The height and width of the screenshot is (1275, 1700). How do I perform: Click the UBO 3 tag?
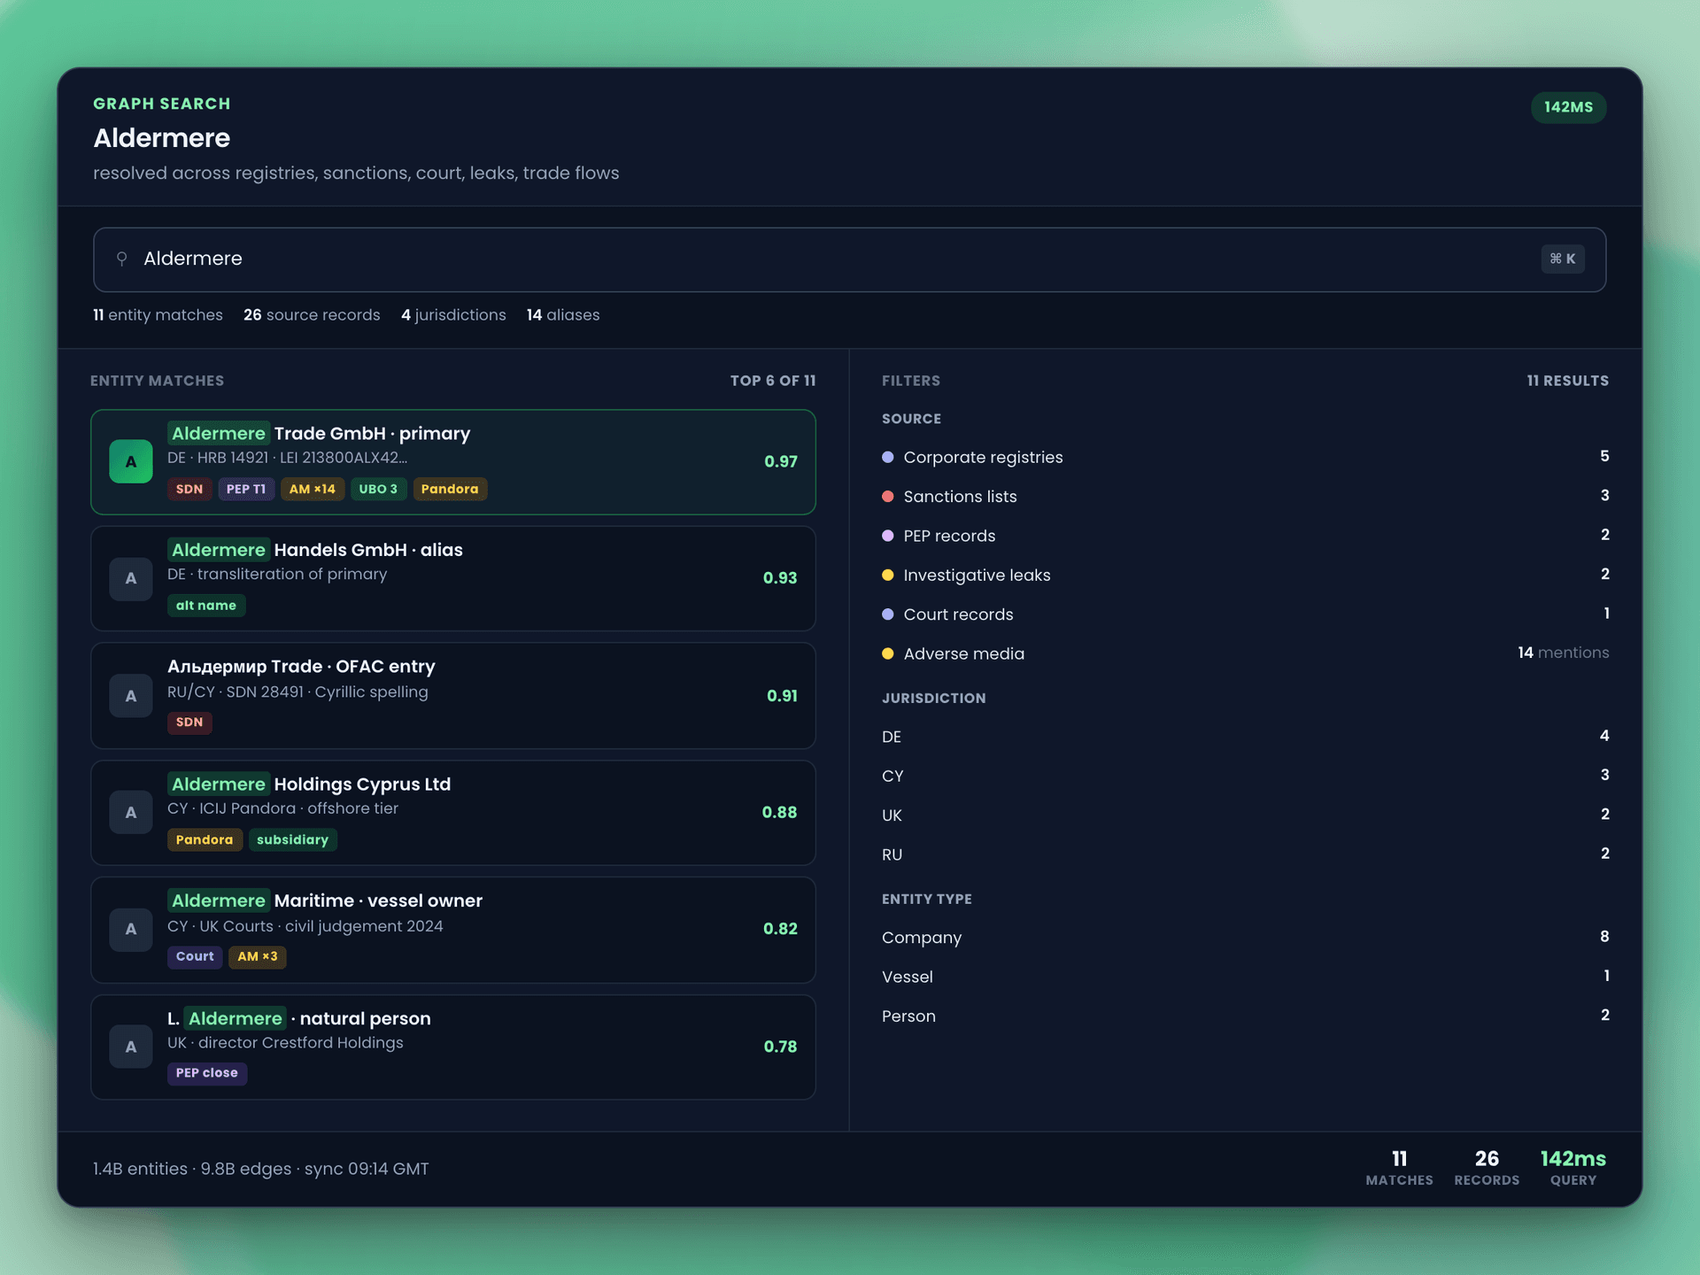click(378, 489)
